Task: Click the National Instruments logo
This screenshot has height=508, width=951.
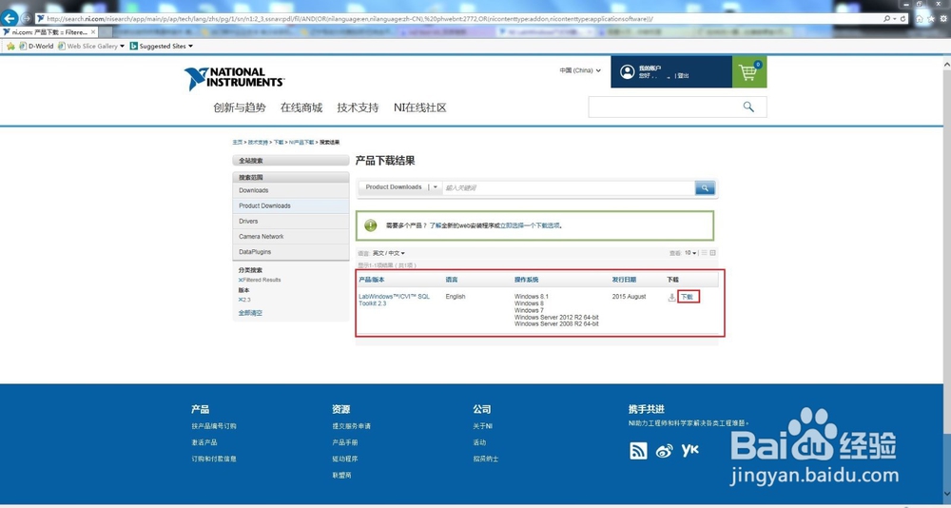Action: (x=234, y=78)
